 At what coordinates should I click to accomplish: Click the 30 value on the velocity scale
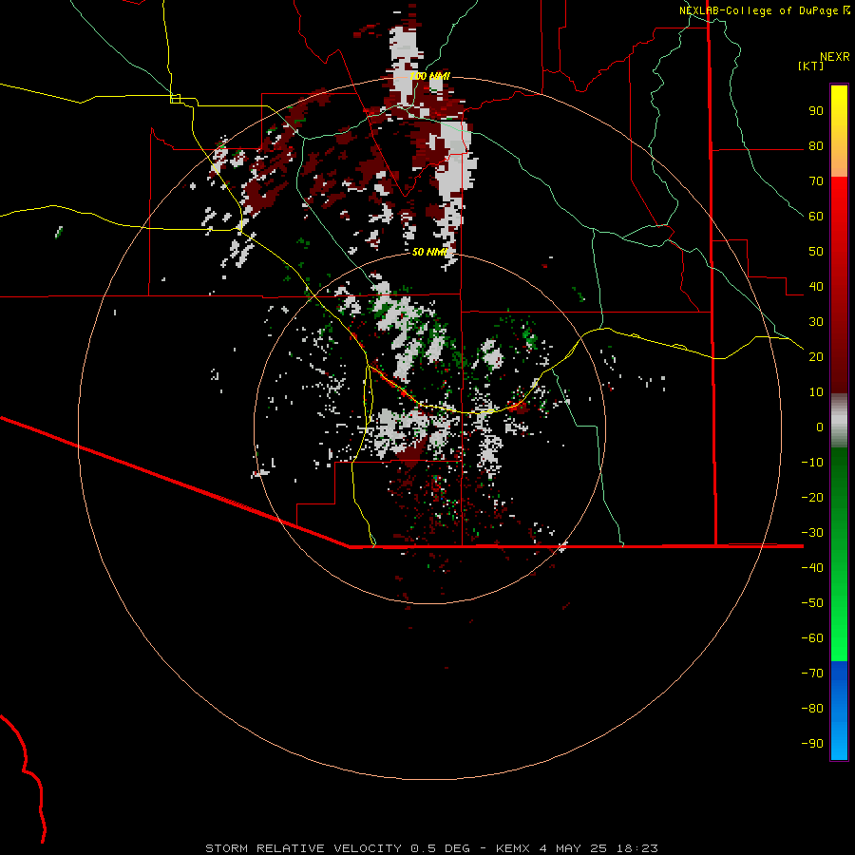[816, 322]
